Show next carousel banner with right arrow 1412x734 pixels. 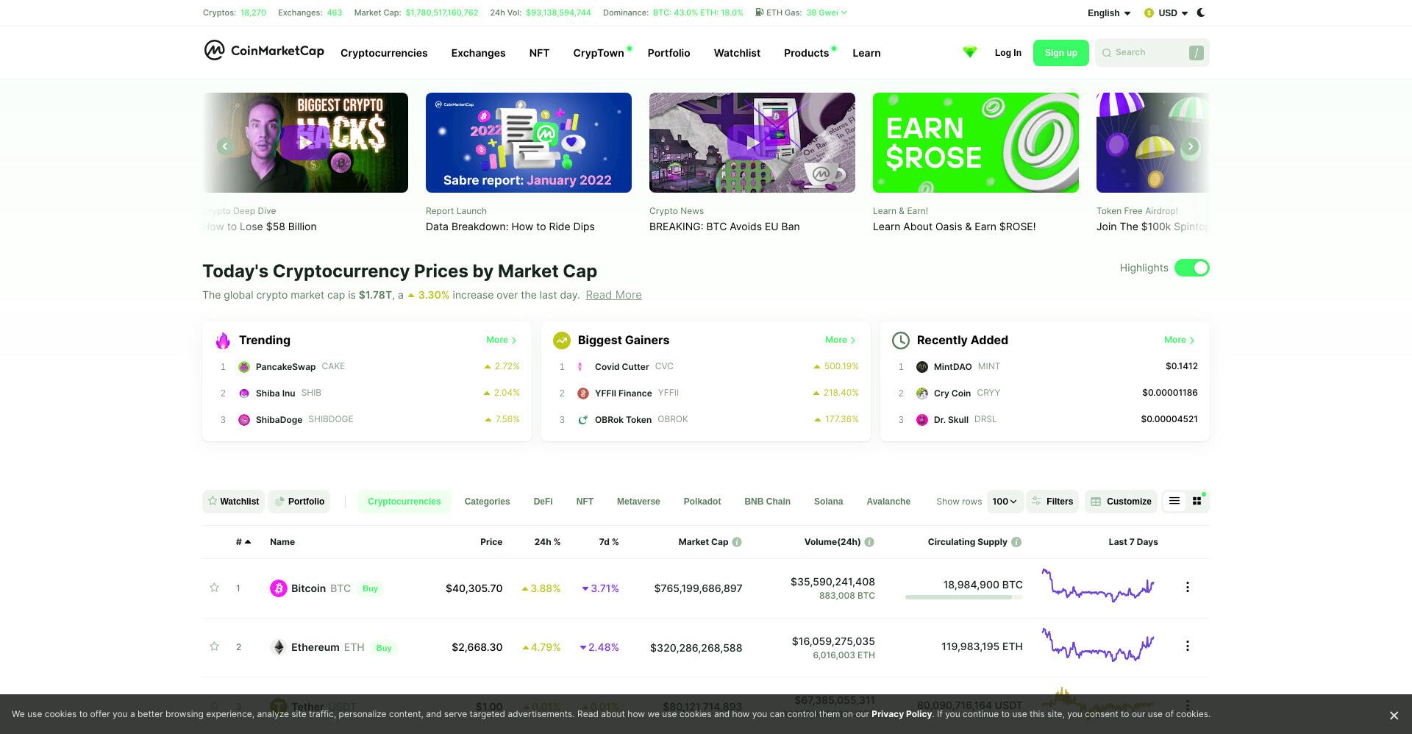point(1191,146)
